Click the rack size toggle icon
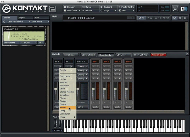 click(x=185, y=18)
